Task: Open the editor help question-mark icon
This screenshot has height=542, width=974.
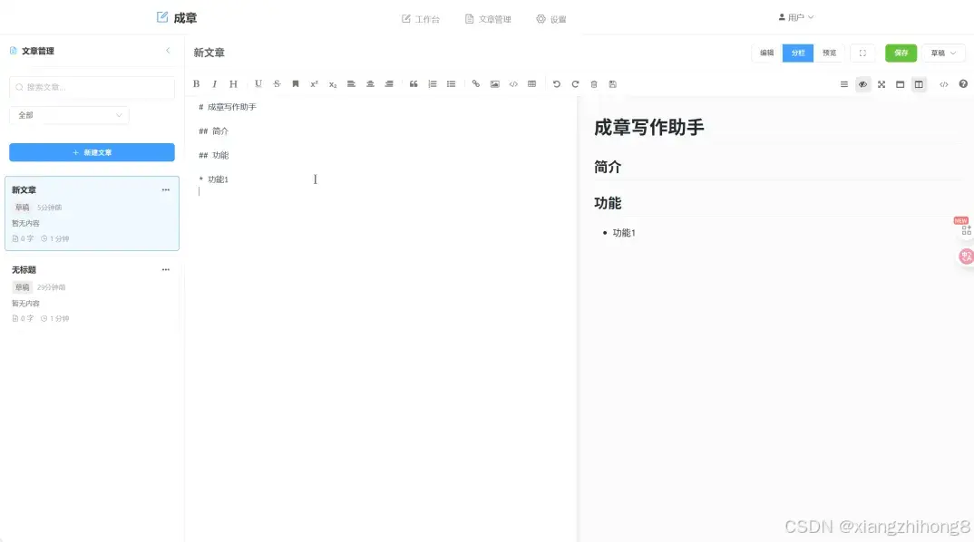Action: point(963,83)
